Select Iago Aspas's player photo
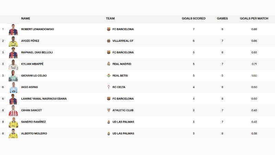275x155 pixels. click(13, 87)
